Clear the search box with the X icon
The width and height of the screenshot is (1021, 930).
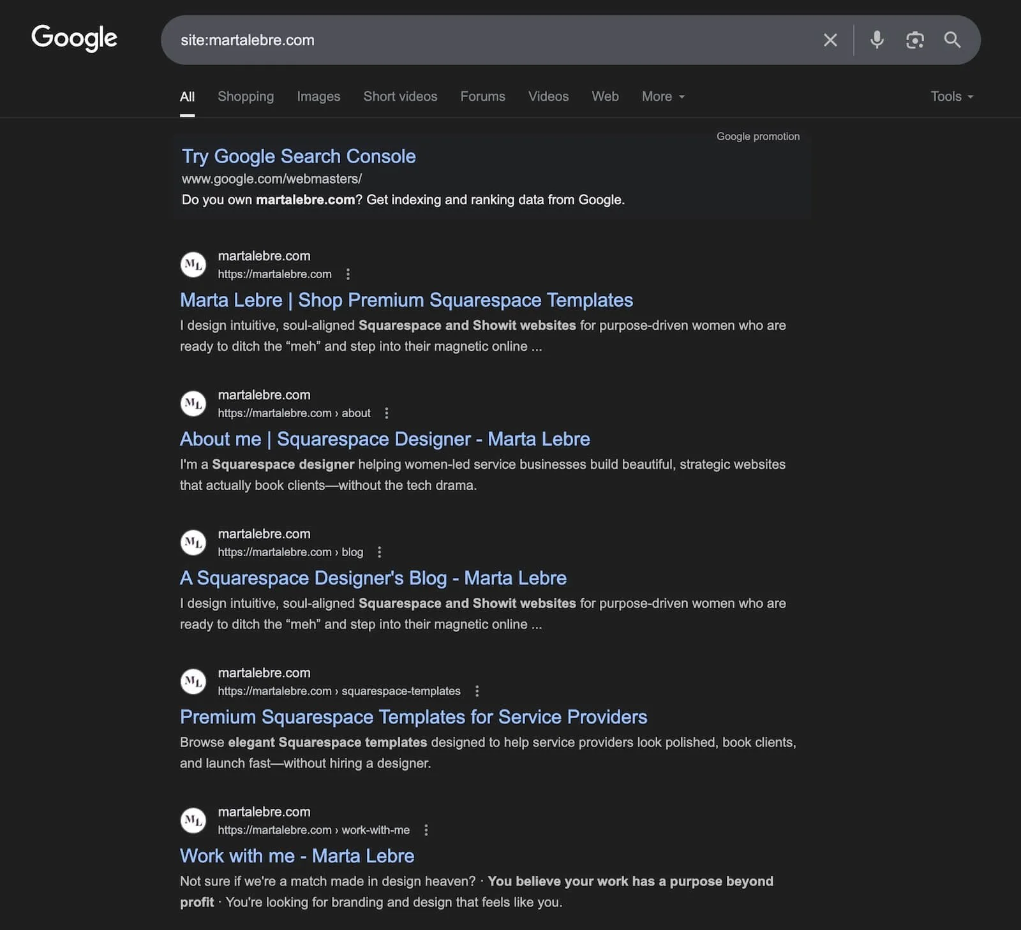point(830,40)
